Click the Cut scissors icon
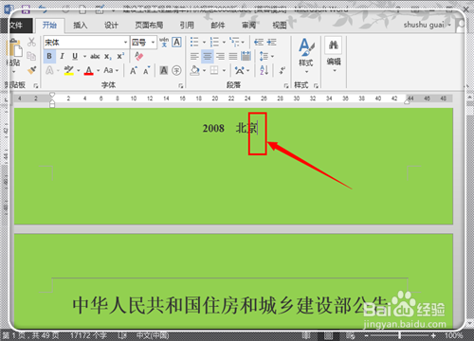The width and height of the screenshot is (474, 341). 31,42
